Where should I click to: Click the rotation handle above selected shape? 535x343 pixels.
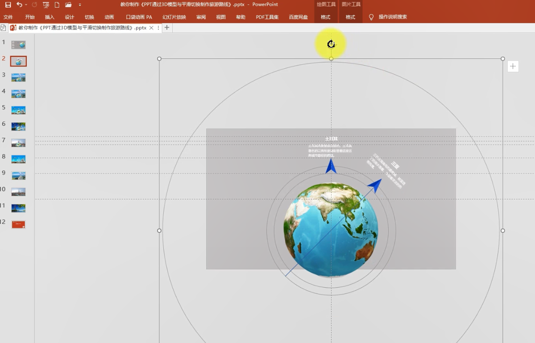pos(331,44)
